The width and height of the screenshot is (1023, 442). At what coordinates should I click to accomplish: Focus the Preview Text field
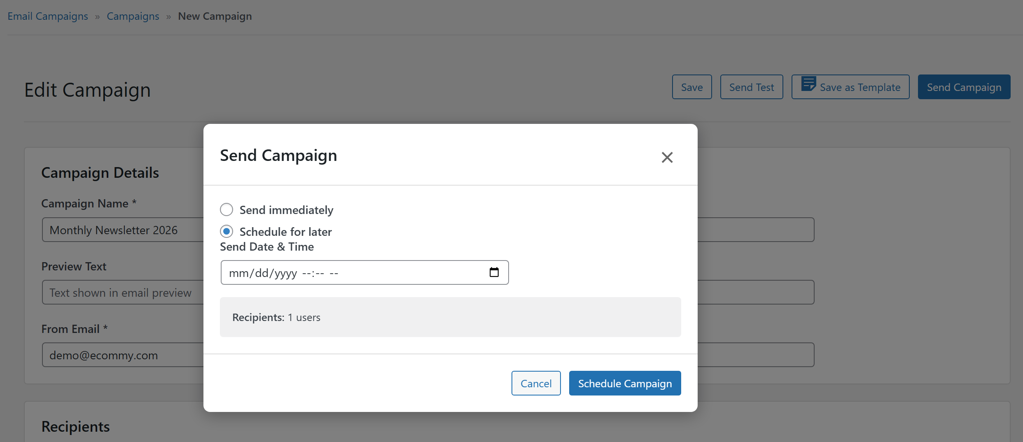point(123,293)
